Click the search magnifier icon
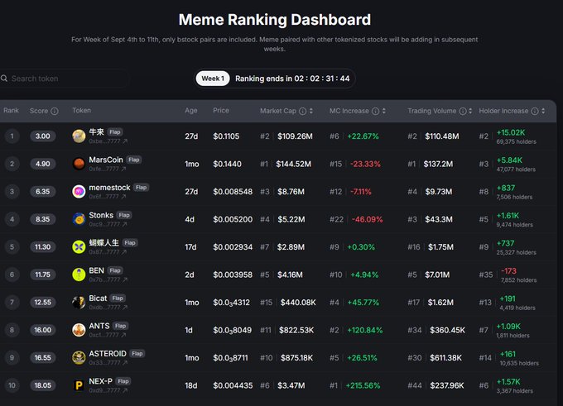 click(x=4, y=79)
